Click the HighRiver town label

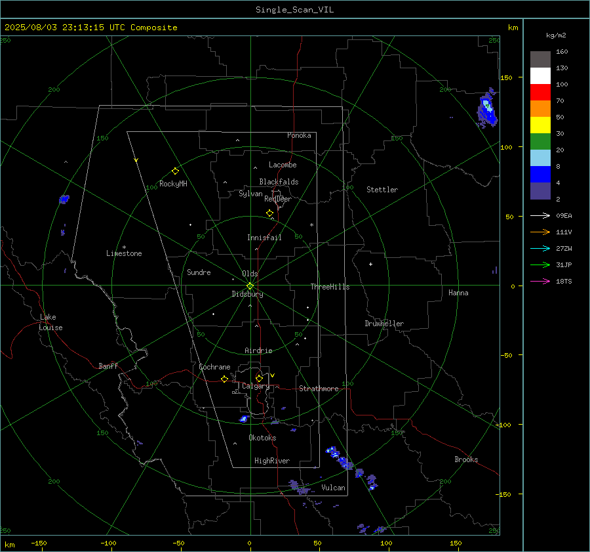click(x=272, y=461)
